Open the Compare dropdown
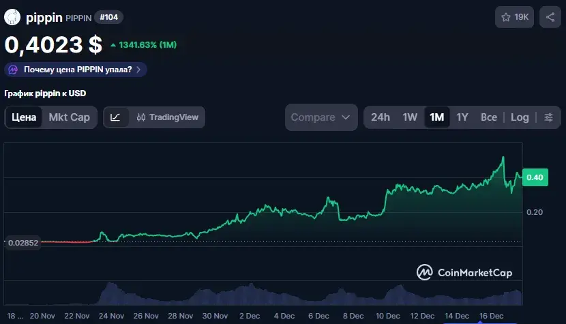 [x=321, y=117]
